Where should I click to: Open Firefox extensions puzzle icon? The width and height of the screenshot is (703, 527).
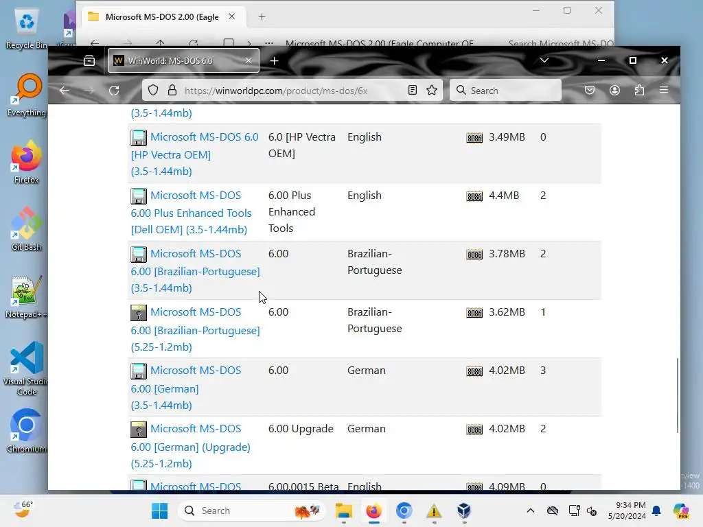639,91
